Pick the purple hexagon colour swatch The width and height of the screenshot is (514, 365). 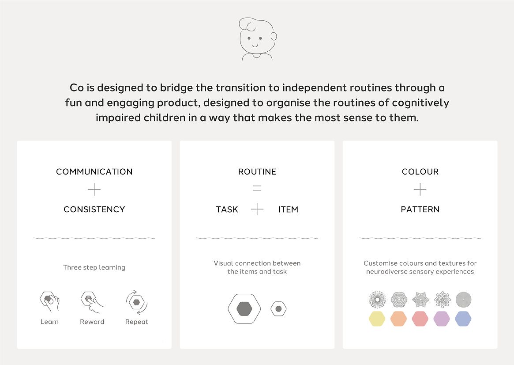click(442, 319)
